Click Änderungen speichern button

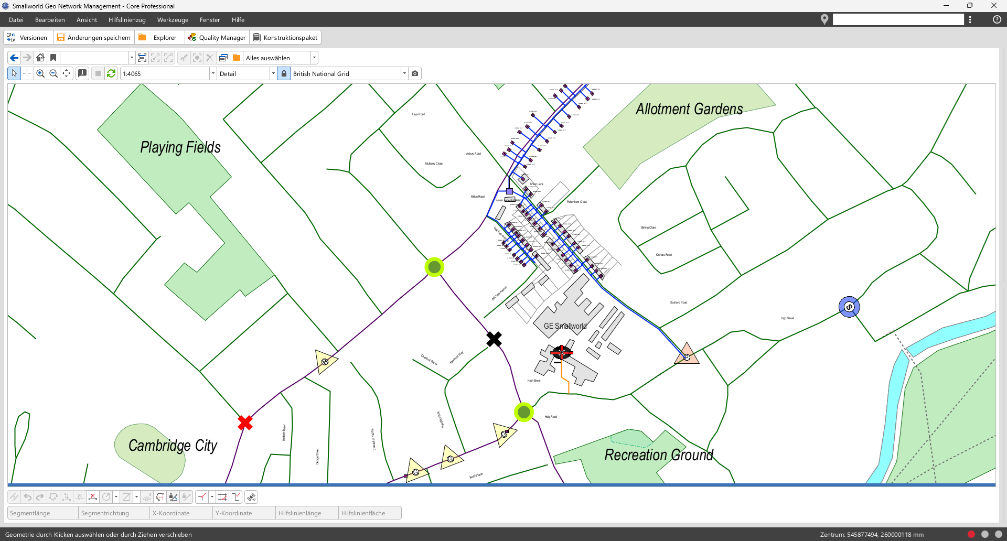(x=94, y=37)
